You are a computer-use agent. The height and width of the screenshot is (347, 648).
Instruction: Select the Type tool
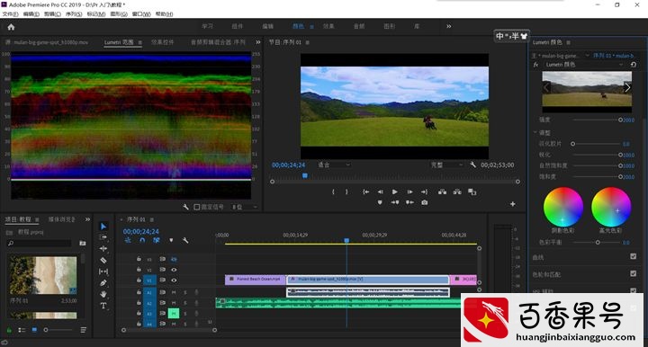coord(103,306)
